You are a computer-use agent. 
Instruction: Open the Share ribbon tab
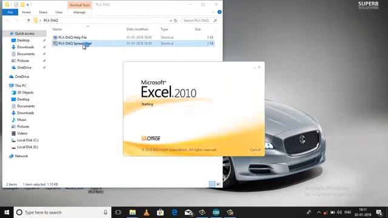pyautogui.click(x=43, y=12)
